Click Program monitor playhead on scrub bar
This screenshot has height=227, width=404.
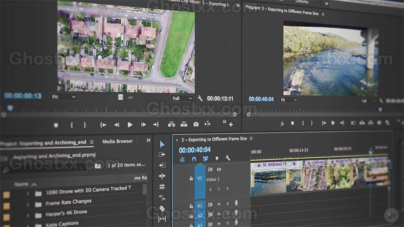380,110
